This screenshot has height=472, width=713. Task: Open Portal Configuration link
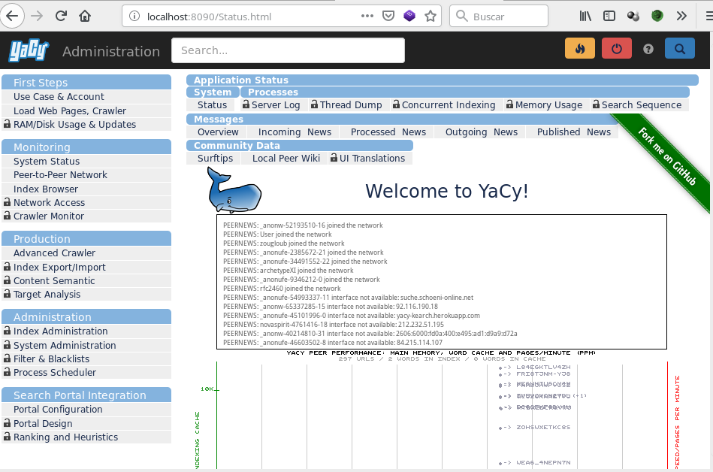tap(58, 410)
